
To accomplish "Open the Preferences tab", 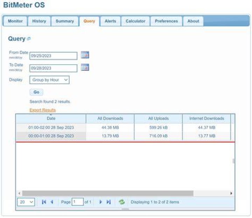I will [x=166, y=21].
